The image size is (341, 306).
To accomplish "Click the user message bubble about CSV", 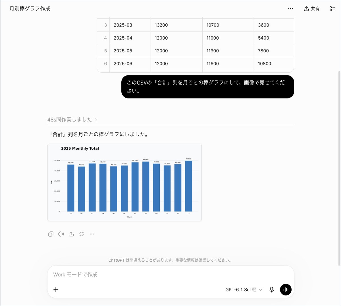I will 208,87.
